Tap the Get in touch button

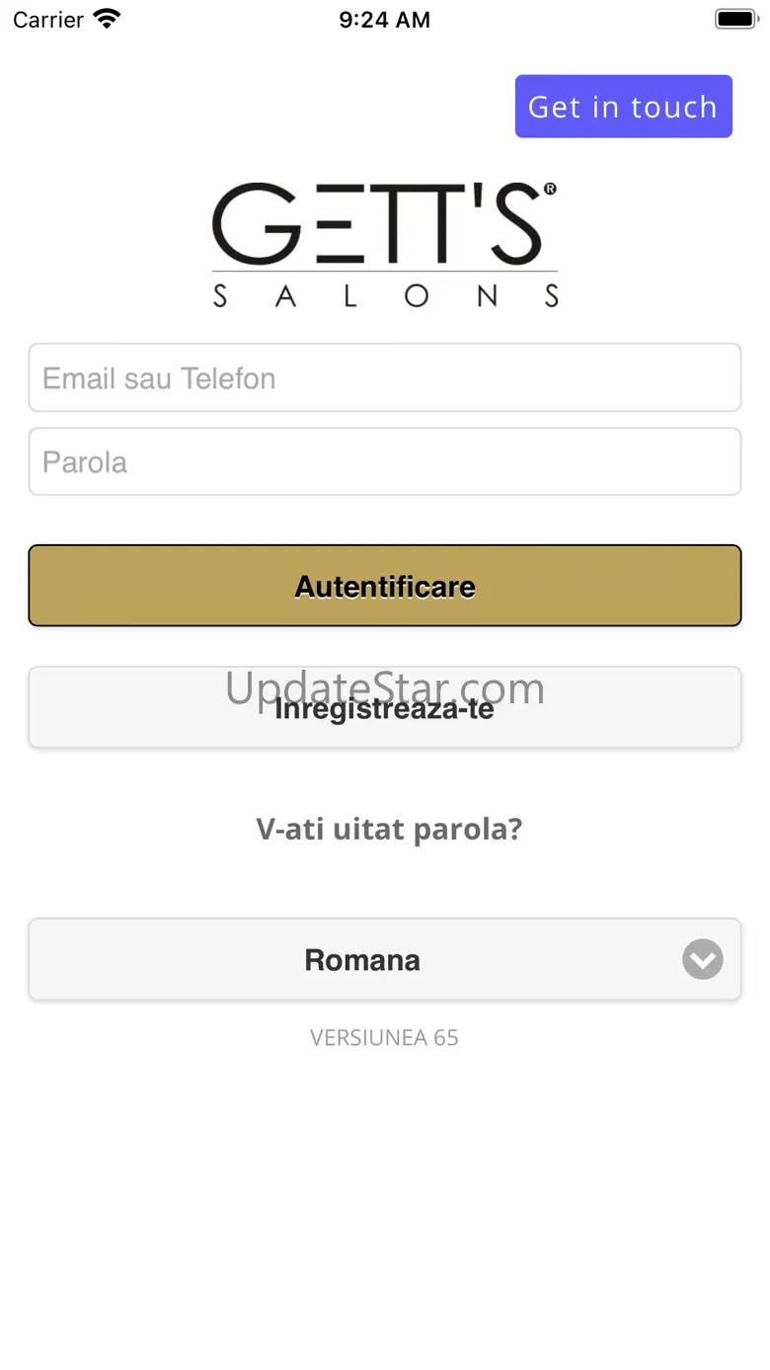[623, 107]
